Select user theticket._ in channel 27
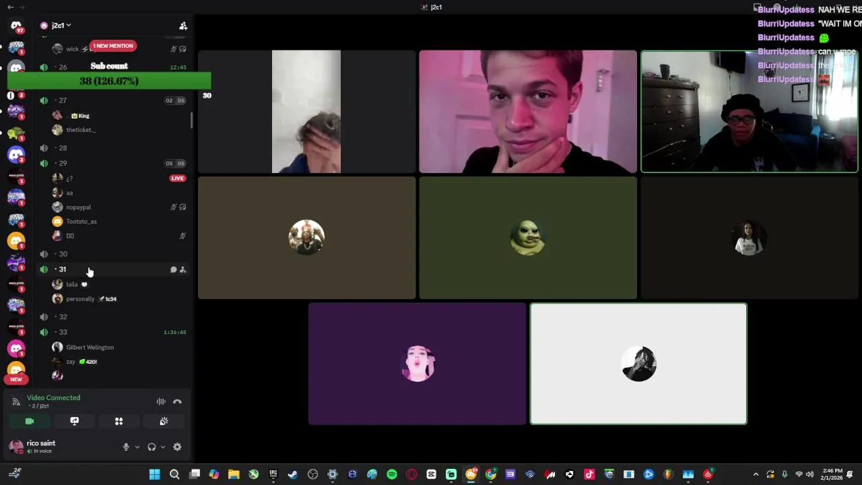Viewport: 862px width, 485px height. coord(81,130)
